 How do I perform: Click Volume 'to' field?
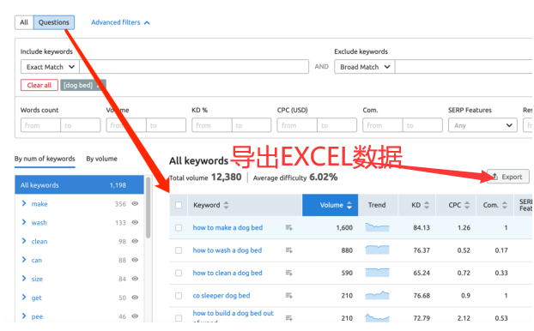(166, 125)
